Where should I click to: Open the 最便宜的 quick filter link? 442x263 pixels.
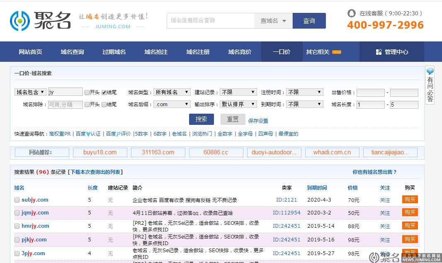(288, 134)
